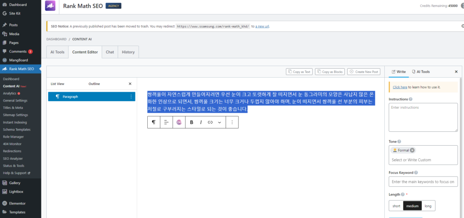Dismiss the SEO Notice banner
This screenshot has width=464, height=218.
click(x=462, y=26)
